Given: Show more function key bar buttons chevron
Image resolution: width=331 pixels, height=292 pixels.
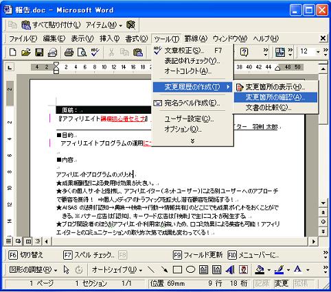Looking at the screenshot, I should coord(326,255).
